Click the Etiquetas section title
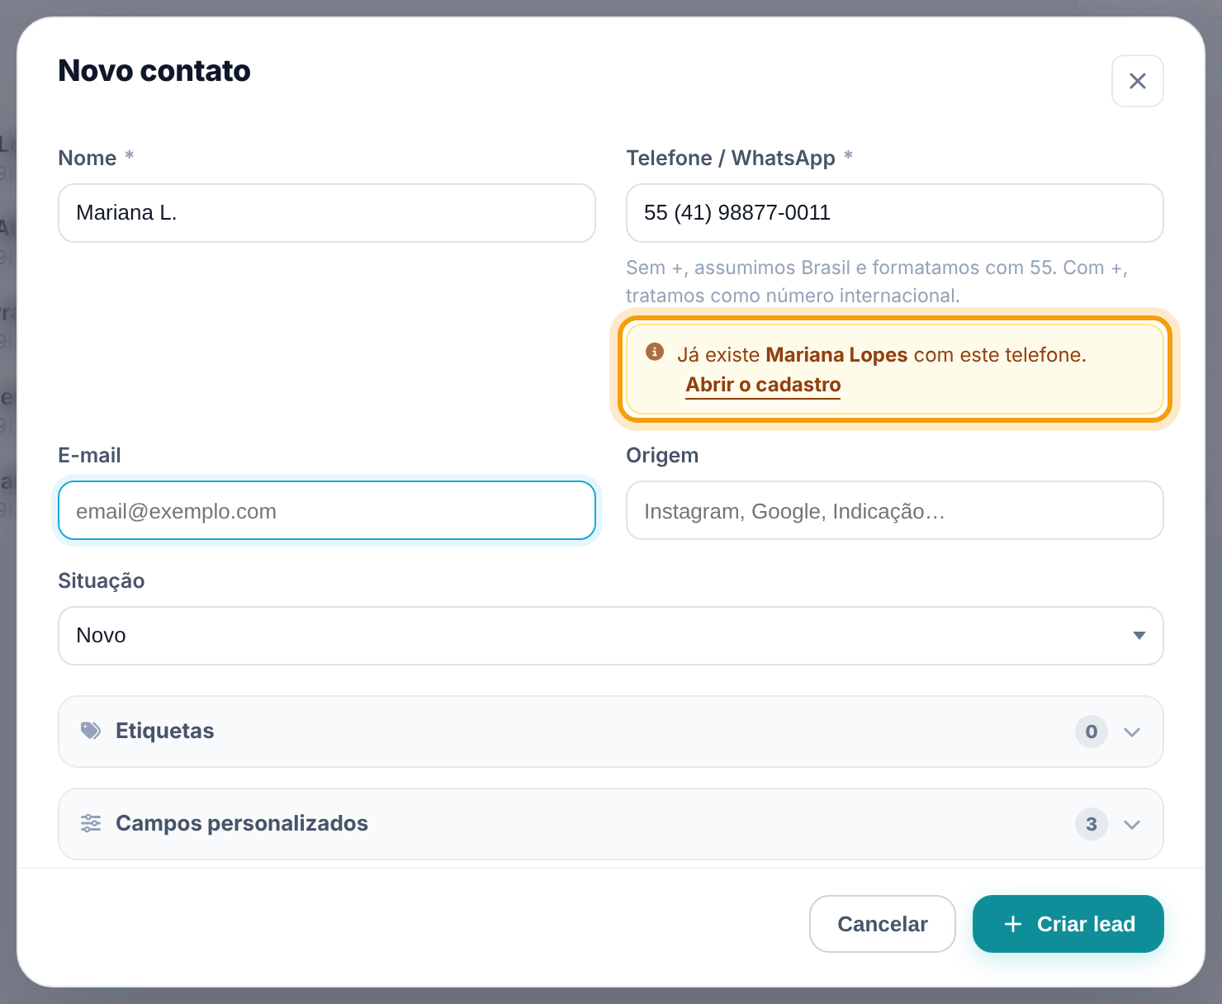This screenshot has width=1222, height=1004. pos(165,731)
